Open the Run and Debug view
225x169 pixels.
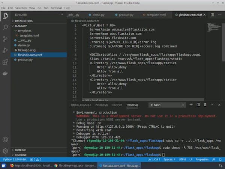coord(5,50)
